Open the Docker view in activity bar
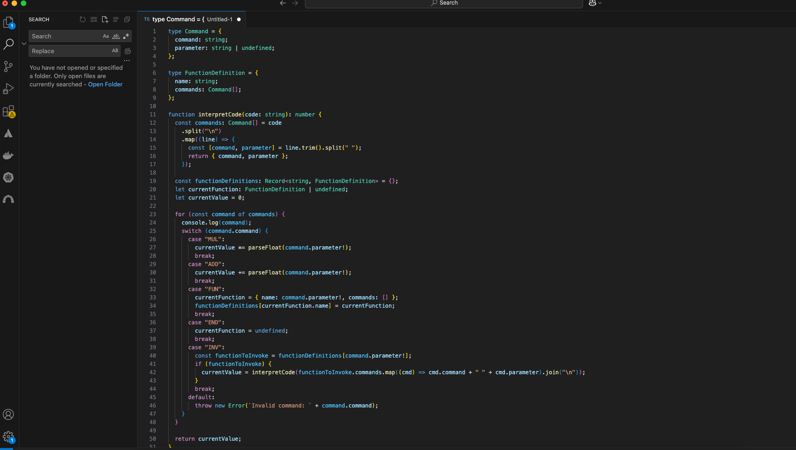Screen dimensions: 796x450 9,155
